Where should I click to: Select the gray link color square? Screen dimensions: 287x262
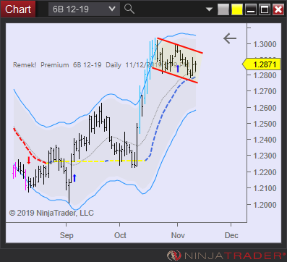pyautogui.click(x=223, y=9)
